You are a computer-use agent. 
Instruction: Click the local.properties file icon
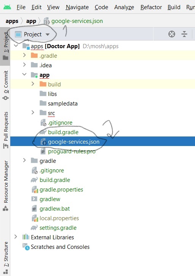(35, 218)
